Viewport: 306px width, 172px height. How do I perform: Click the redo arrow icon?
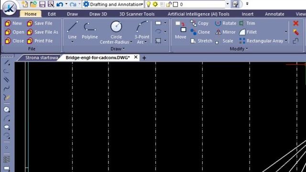click(x=73, y=4)
